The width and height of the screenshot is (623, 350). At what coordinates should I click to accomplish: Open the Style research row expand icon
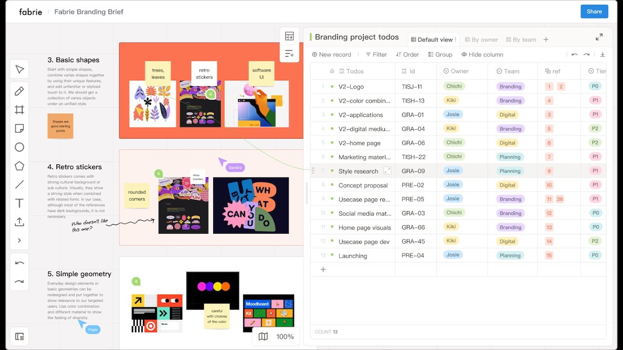click(x=387, y=171)
